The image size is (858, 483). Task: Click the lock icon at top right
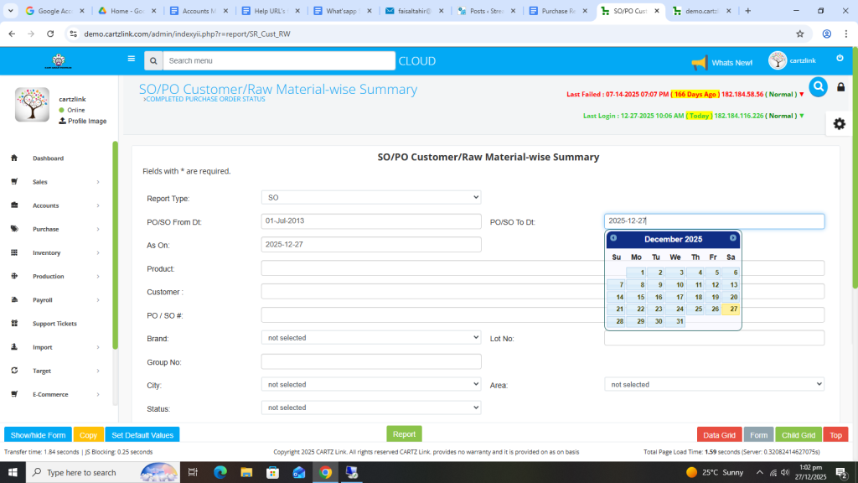pos(841,87)
